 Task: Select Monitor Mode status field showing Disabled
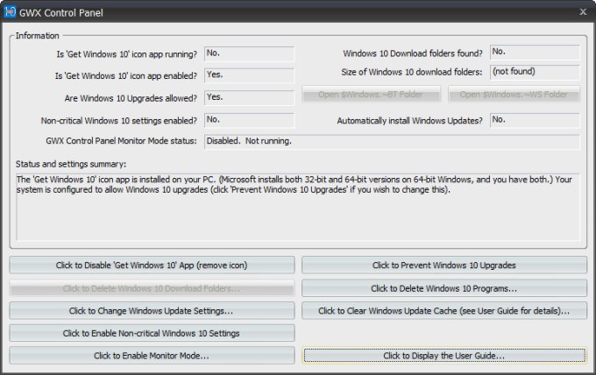pos(392,141)
